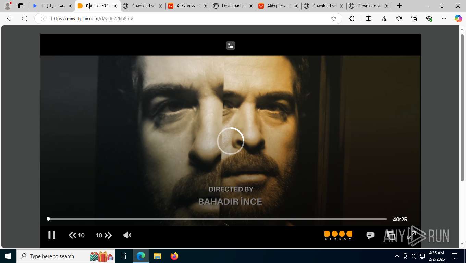466x263 pixels.
Task: Exit picture-in-picture icon above video
Action: [x=231, y=45]
